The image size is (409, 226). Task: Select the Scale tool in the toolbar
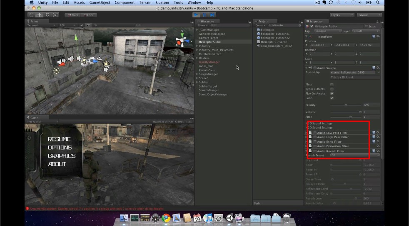(55, 15)
